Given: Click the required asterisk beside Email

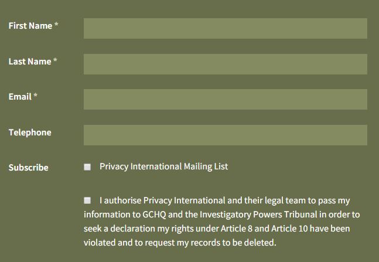Looking at the screenshot, I should [x=35, y=97].
